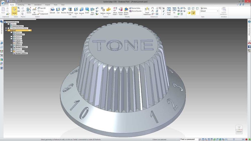251x141 pixels.
Task: Switch to the PMI tab
Action: (29, 5)
